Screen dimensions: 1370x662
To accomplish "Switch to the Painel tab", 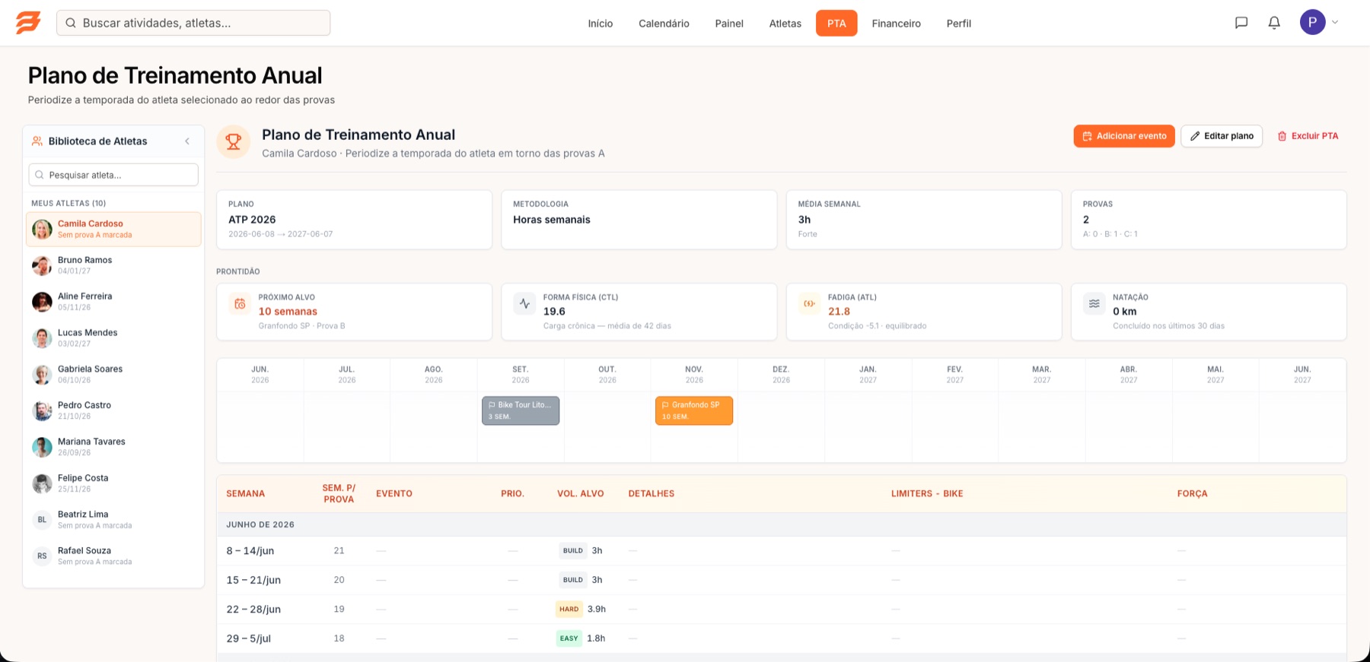I will (729, 24).
